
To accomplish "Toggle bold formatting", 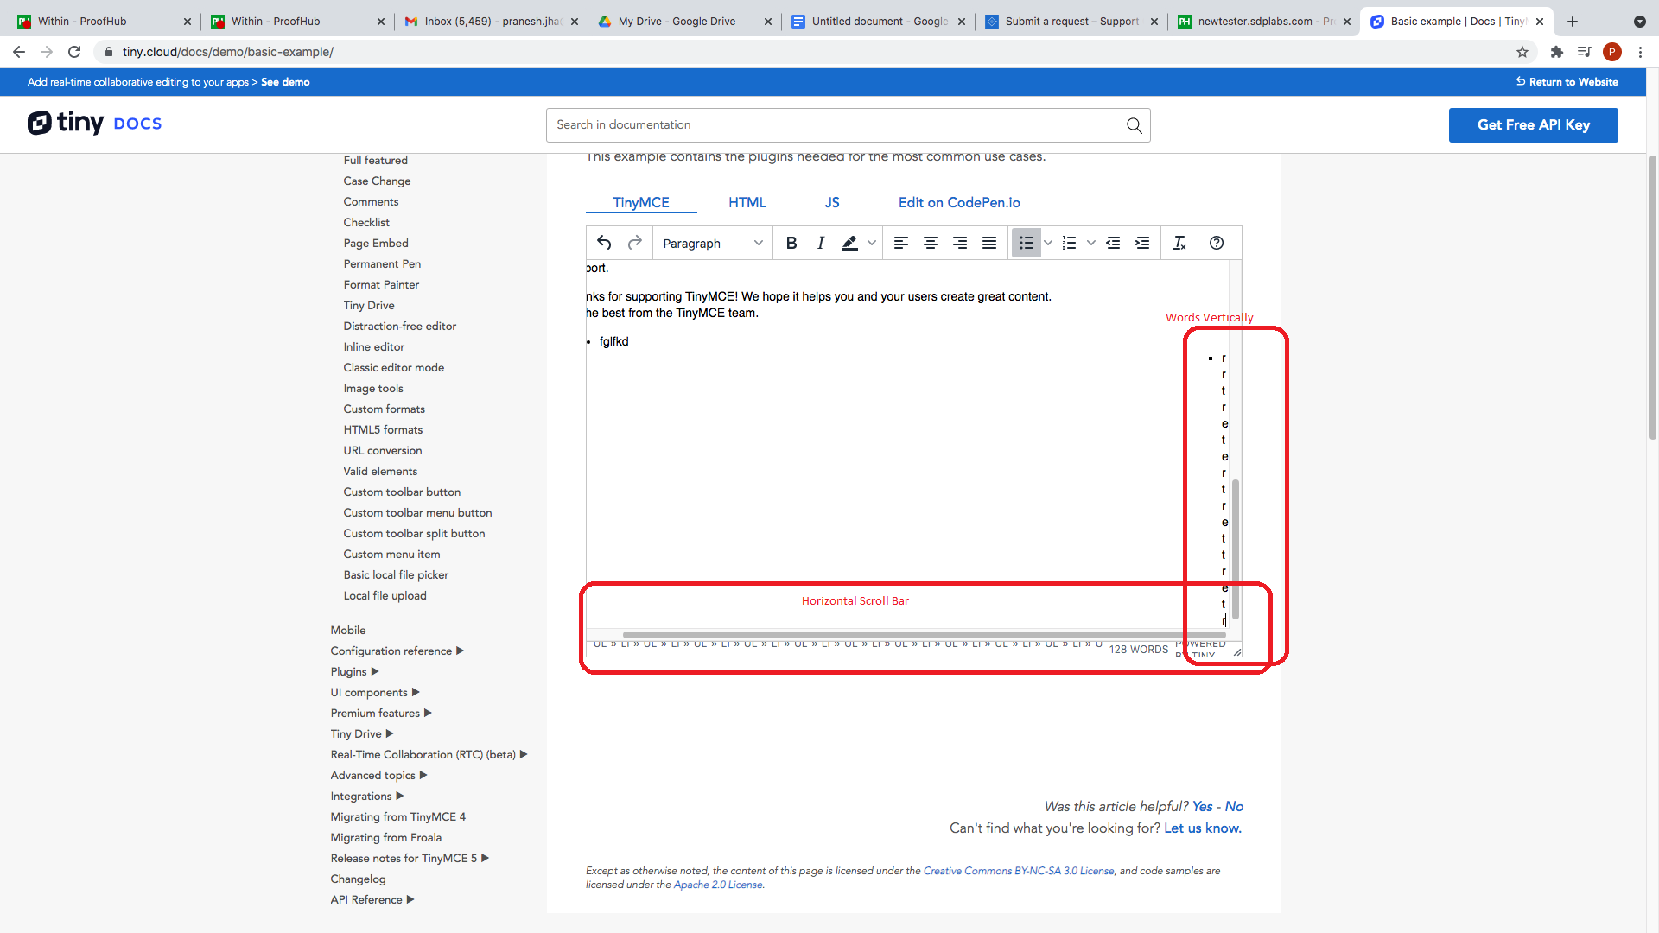I will point(791,243).
